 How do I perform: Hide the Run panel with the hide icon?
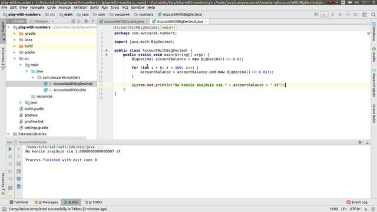[x=367, y=142]
